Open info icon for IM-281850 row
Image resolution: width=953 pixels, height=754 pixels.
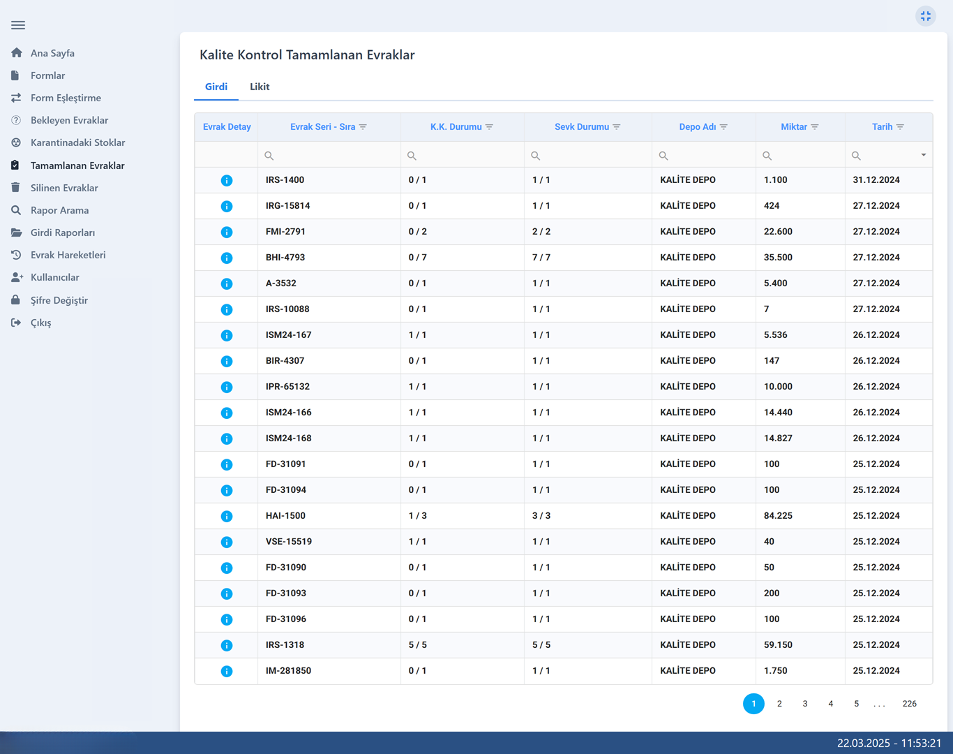click(x=227, y=672)
